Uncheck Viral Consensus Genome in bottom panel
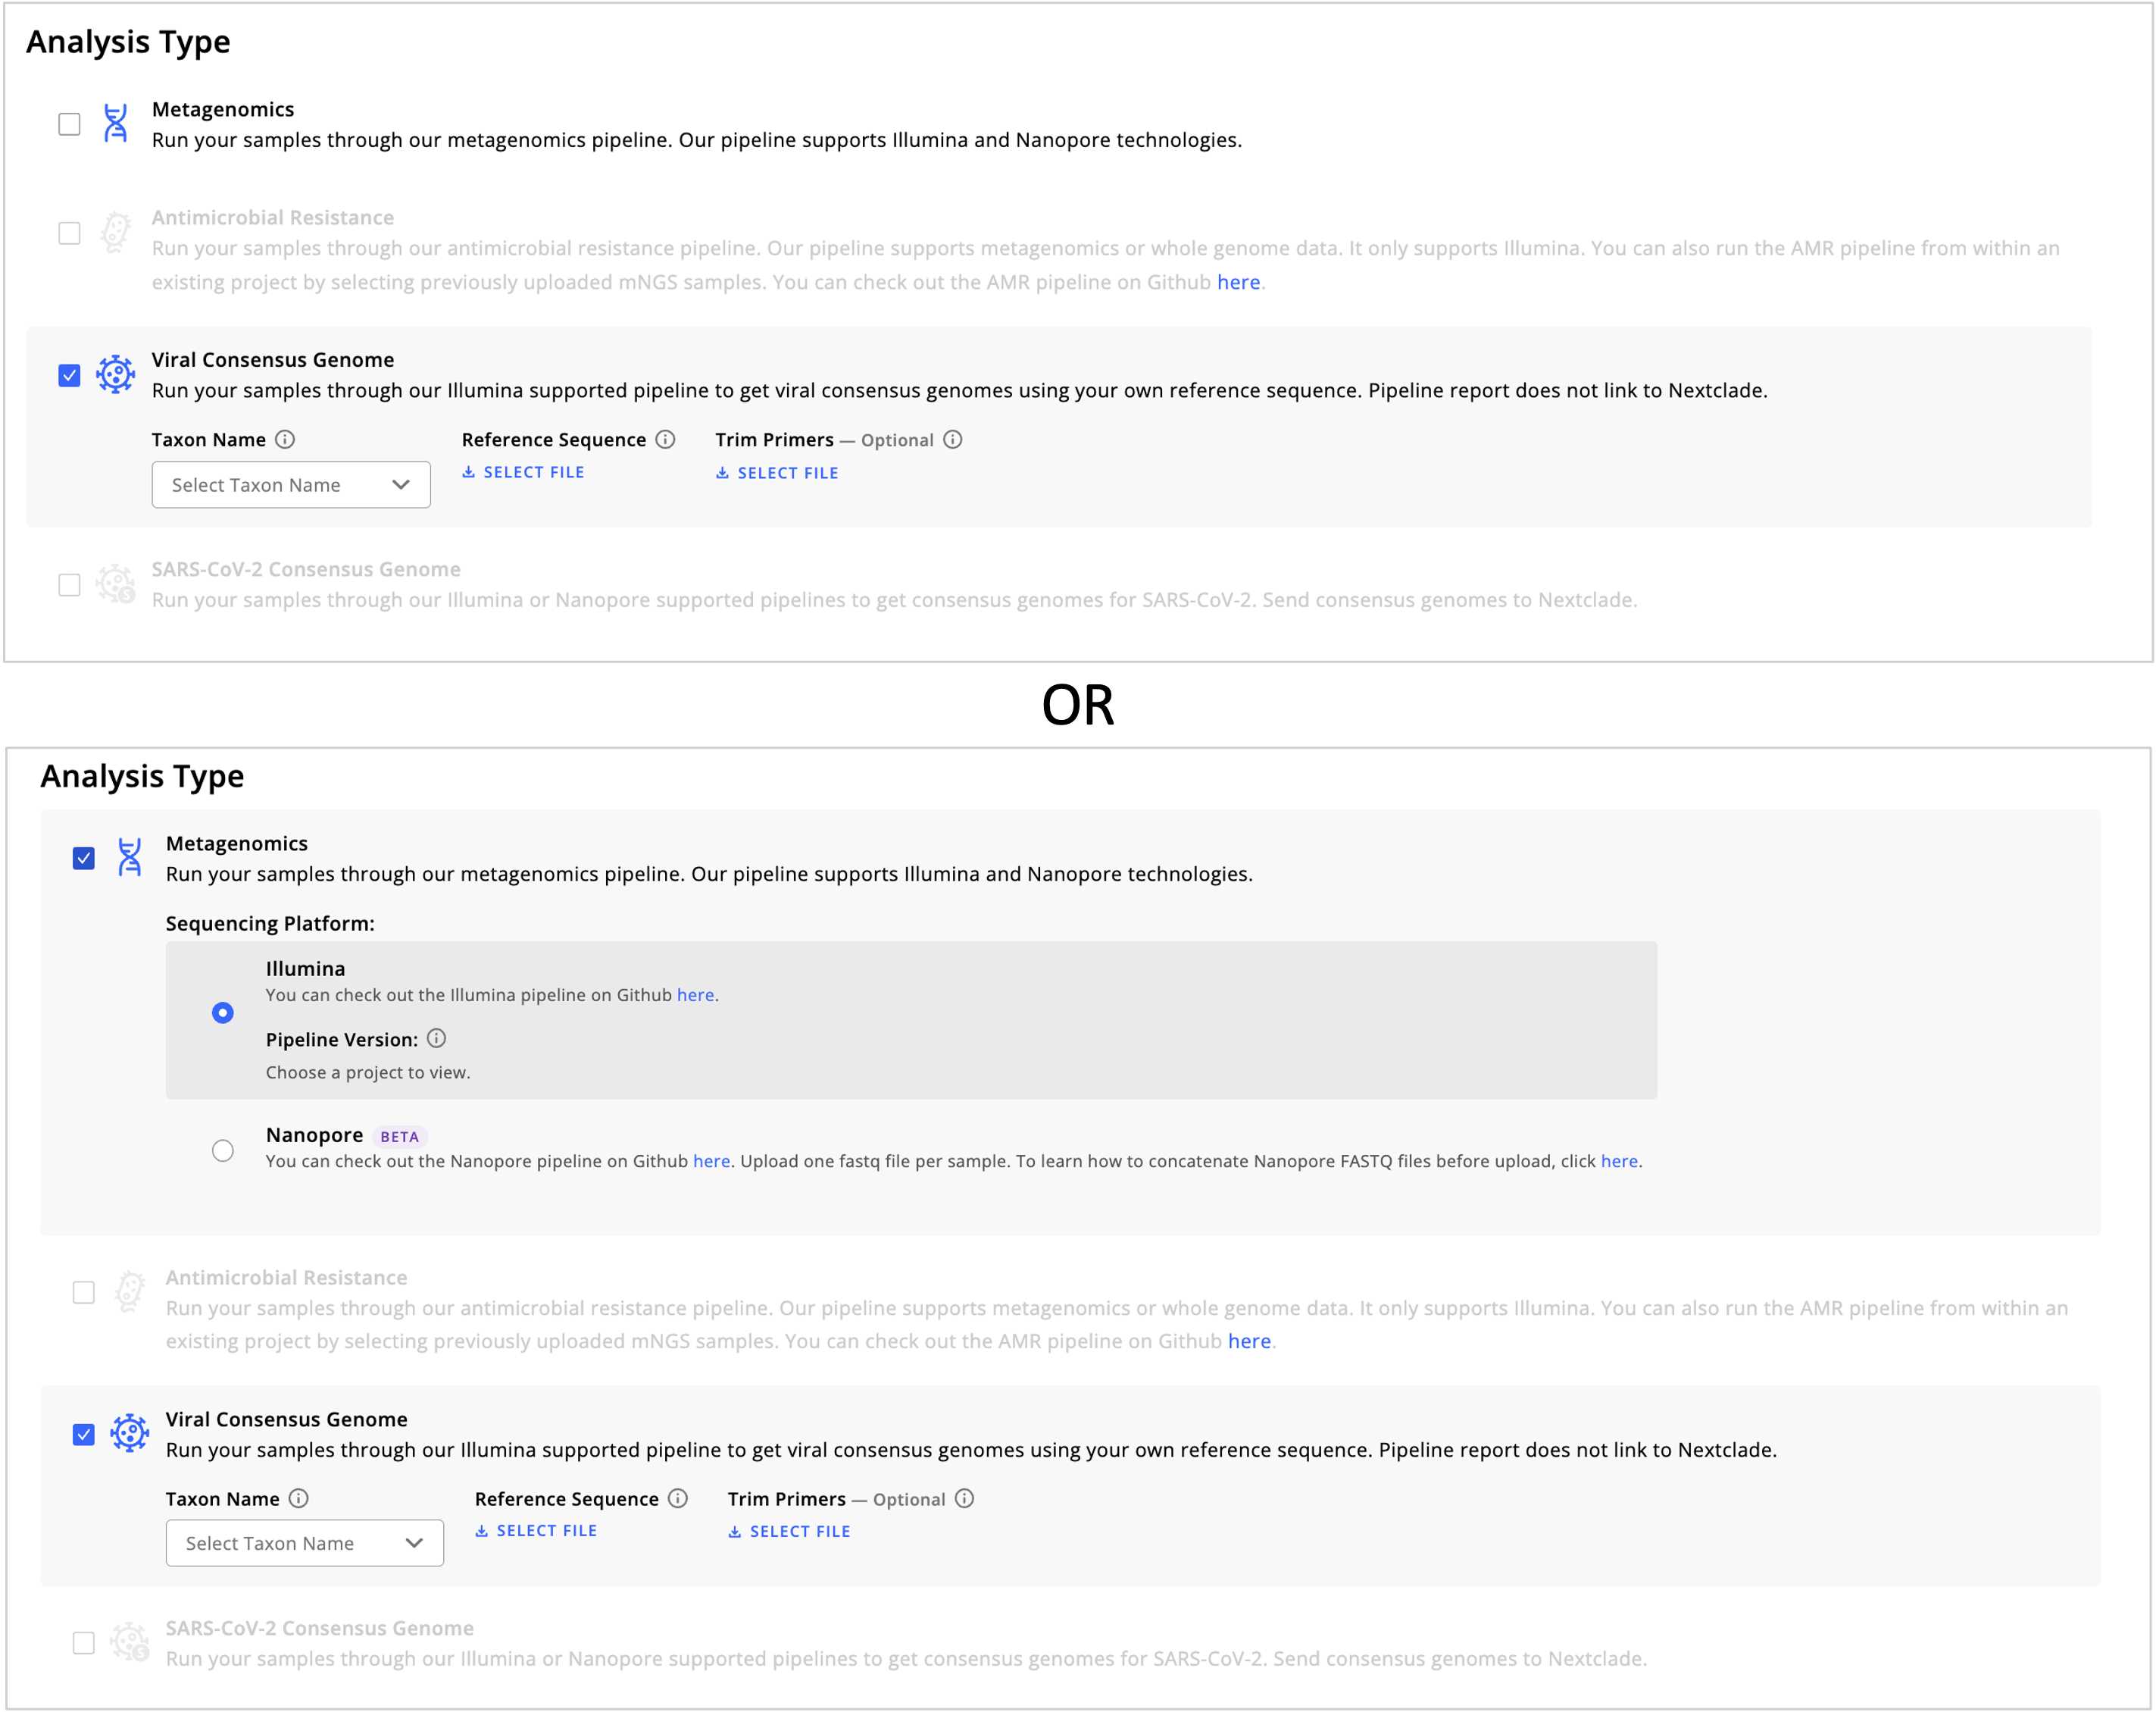This screenshot has height=1712, width=2156. tap(84, 1435)
